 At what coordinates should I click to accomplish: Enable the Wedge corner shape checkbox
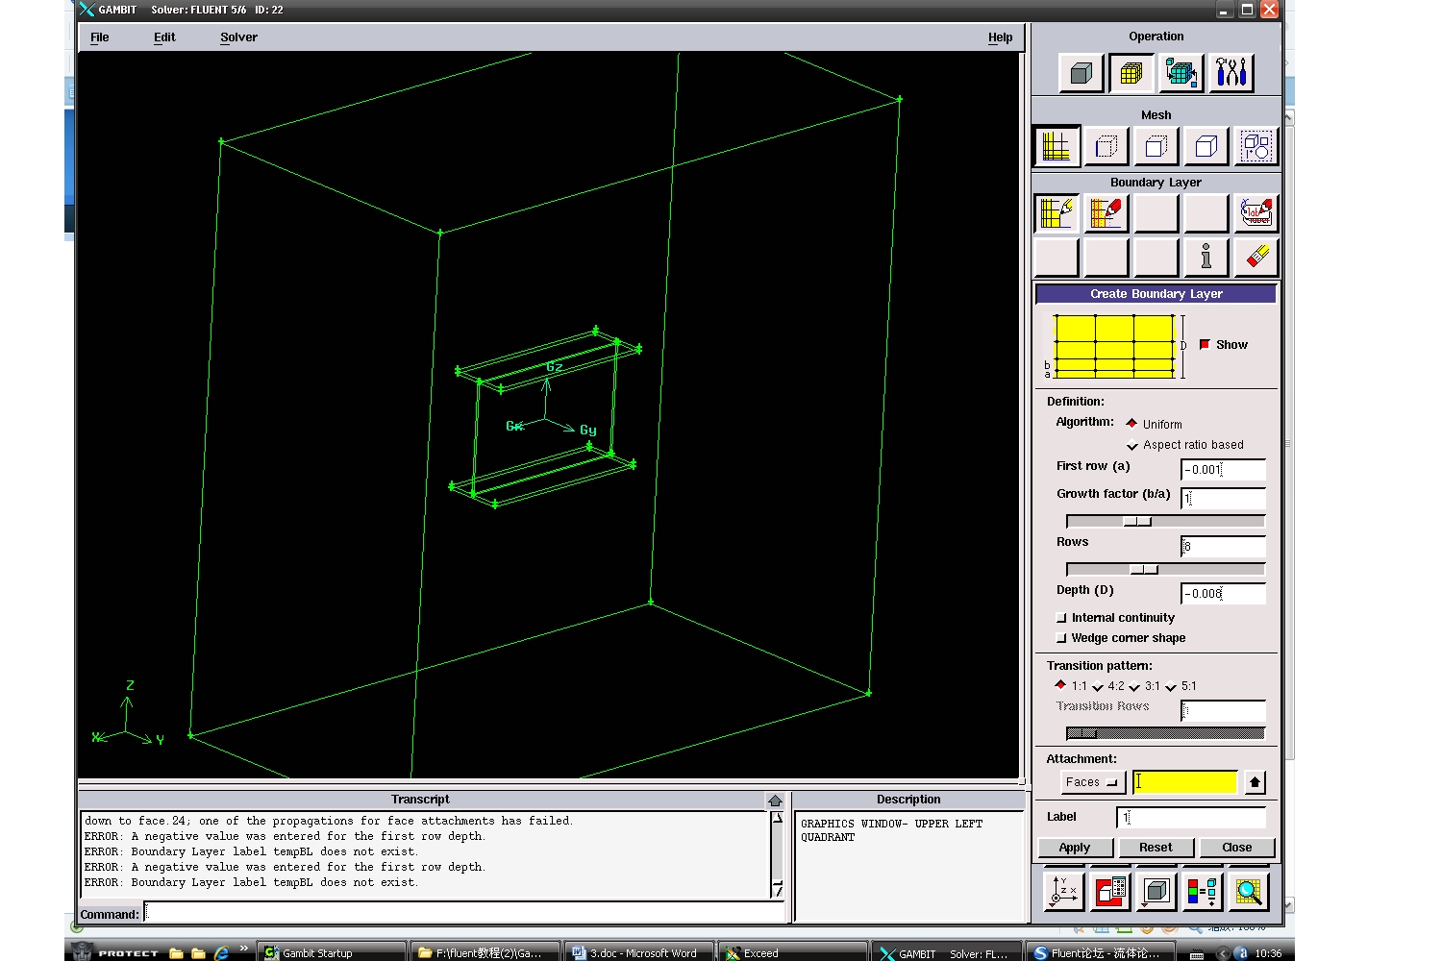pos(1061,638)
